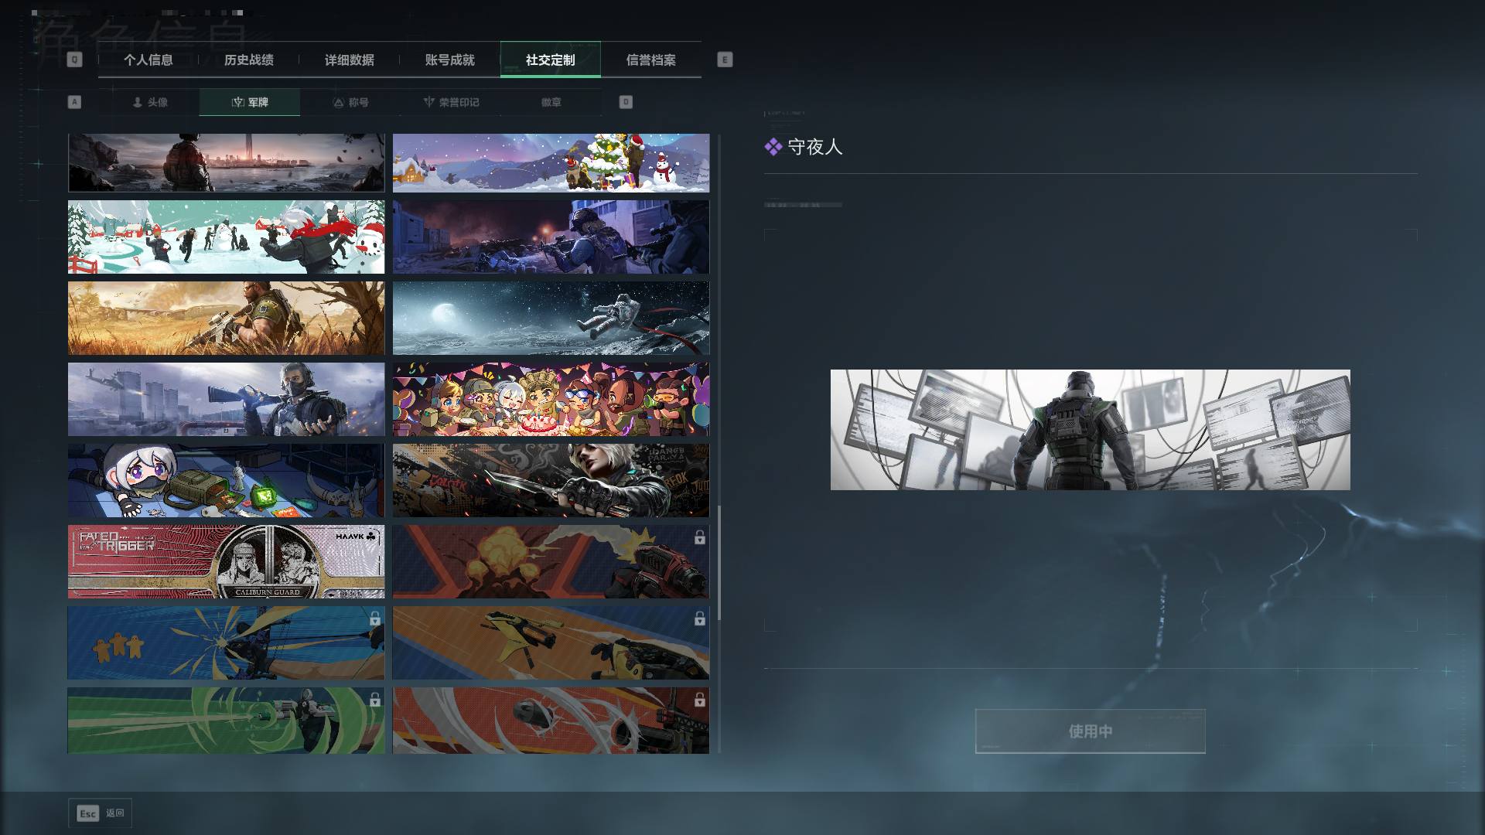Screen dimensions: 1485x835
Task: Switch to 账号成就 tab
Action: [x=450, y=60]
